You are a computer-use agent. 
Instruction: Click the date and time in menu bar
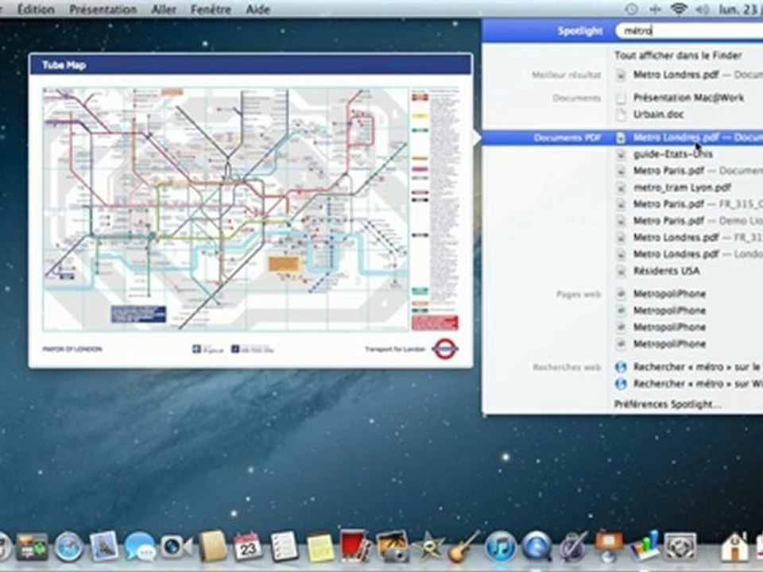pos(741,9)
